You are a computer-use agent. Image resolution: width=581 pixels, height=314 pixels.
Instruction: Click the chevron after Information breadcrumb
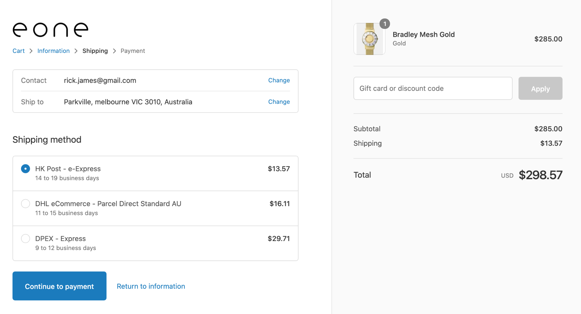point(76,51)
